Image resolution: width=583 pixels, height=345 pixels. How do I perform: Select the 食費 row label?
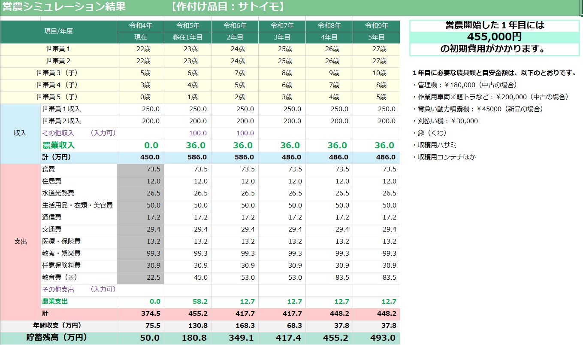click(79, 169)
